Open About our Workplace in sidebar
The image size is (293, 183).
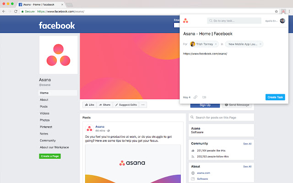(54, 147)
